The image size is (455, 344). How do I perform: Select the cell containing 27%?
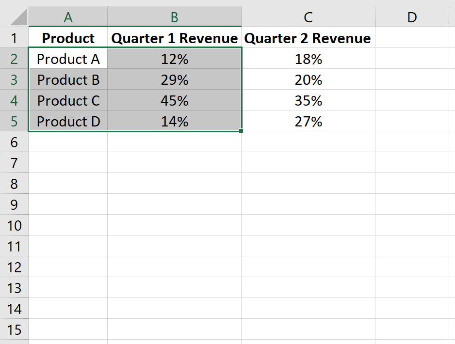coord(308,121)
